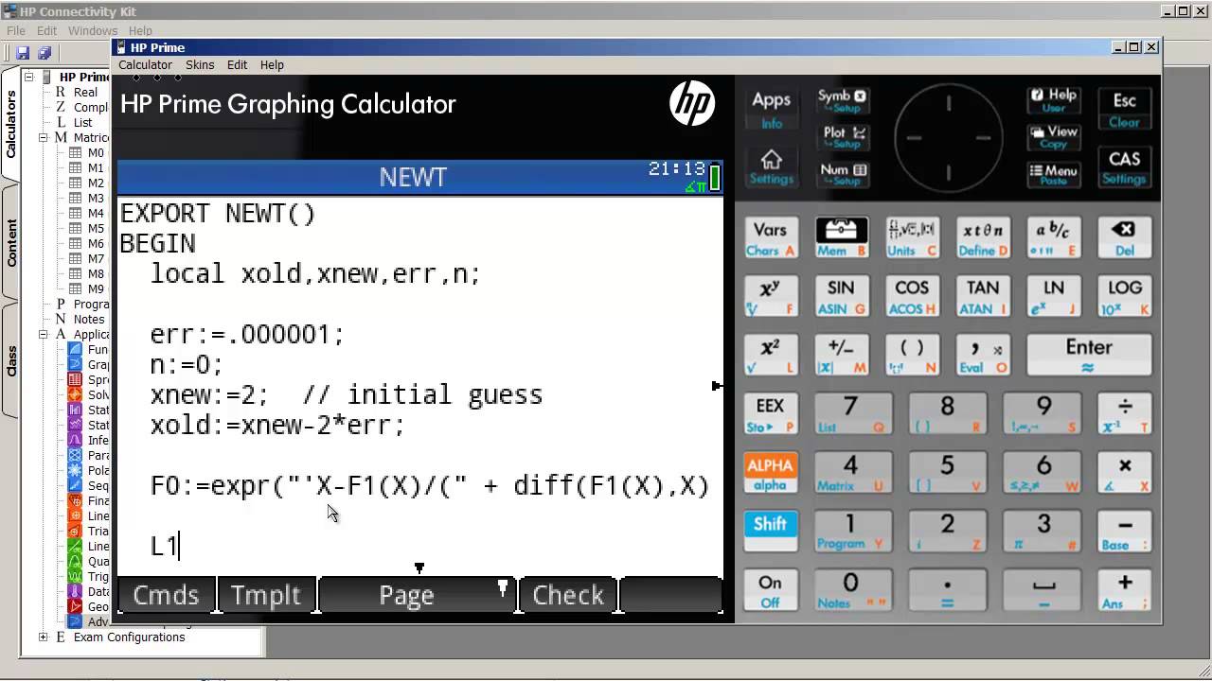
Task: Click the space underscore key
Action: [1043, 590]
